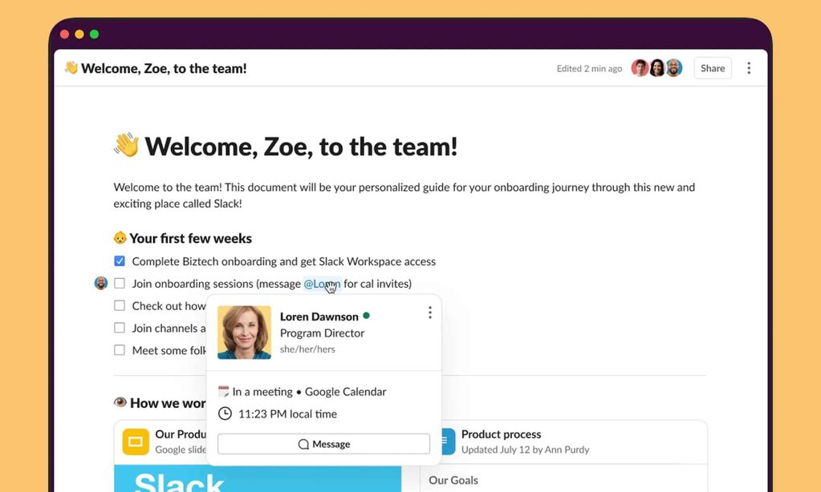Open the @Loren mention link

pos(323,283)
